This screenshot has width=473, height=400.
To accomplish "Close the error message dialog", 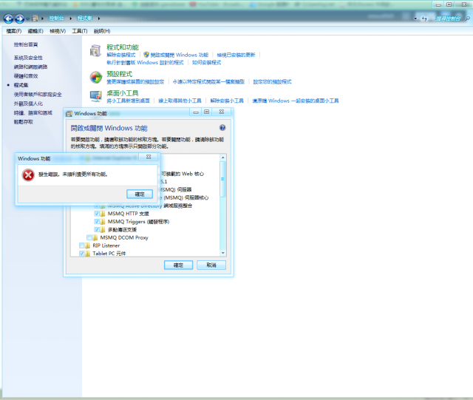I will tap(149, 157).
